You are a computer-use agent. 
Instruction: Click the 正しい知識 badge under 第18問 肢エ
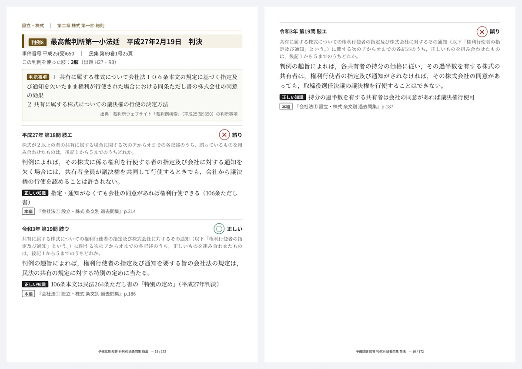(x=35, y=193)
